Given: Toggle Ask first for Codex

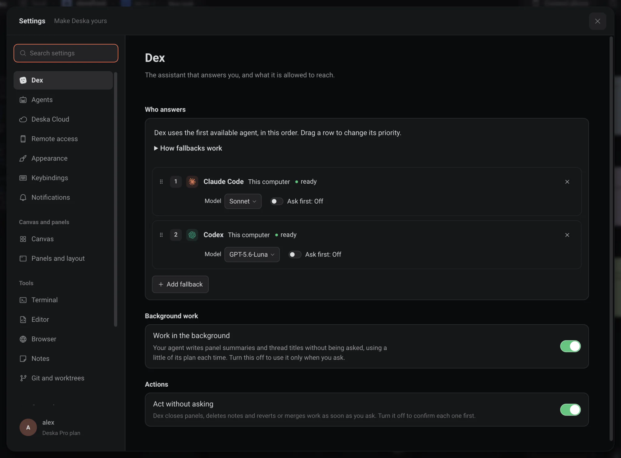Looking at the screenshot, I should 294,255.
